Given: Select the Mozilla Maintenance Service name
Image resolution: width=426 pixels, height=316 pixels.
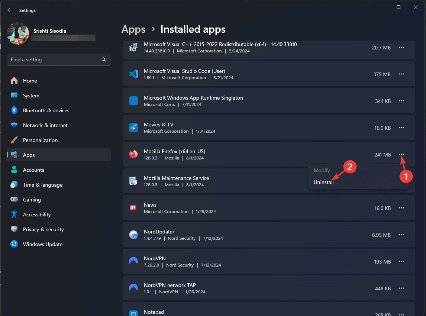Looking at the screenshot, I should [x=176, y=178].
